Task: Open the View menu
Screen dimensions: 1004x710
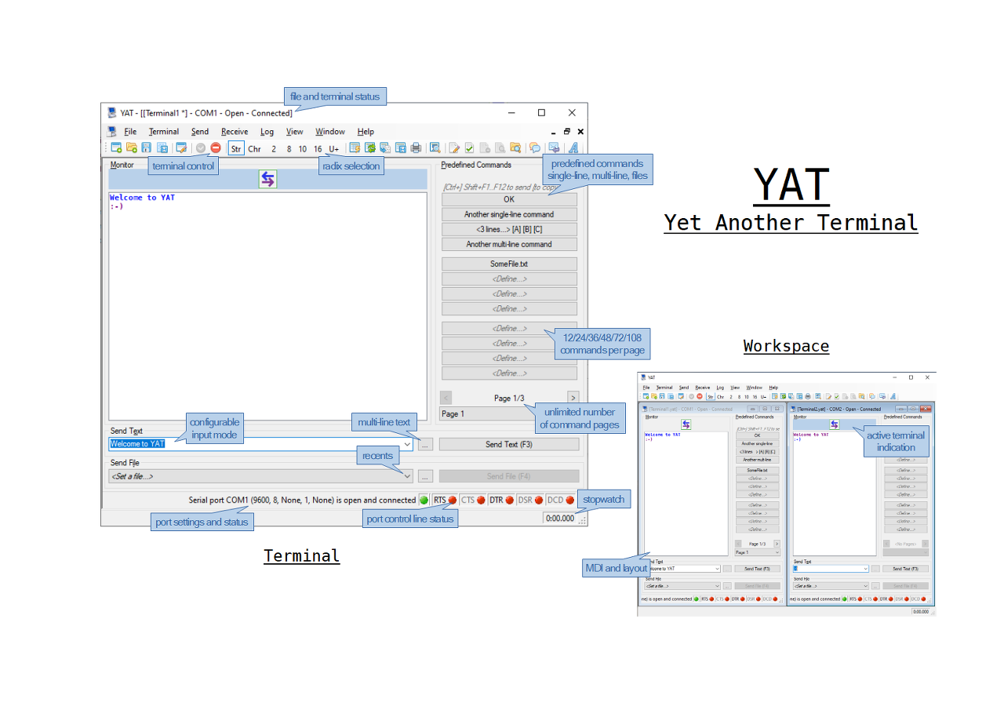Action: [294, 132]
